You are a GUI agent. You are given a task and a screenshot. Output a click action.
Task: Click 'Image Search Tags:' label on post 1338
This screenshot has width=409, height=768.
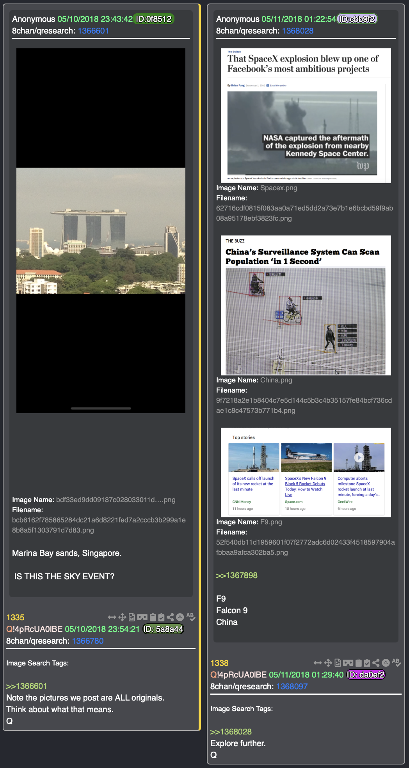pyautogui.click(x=242, y=709)
